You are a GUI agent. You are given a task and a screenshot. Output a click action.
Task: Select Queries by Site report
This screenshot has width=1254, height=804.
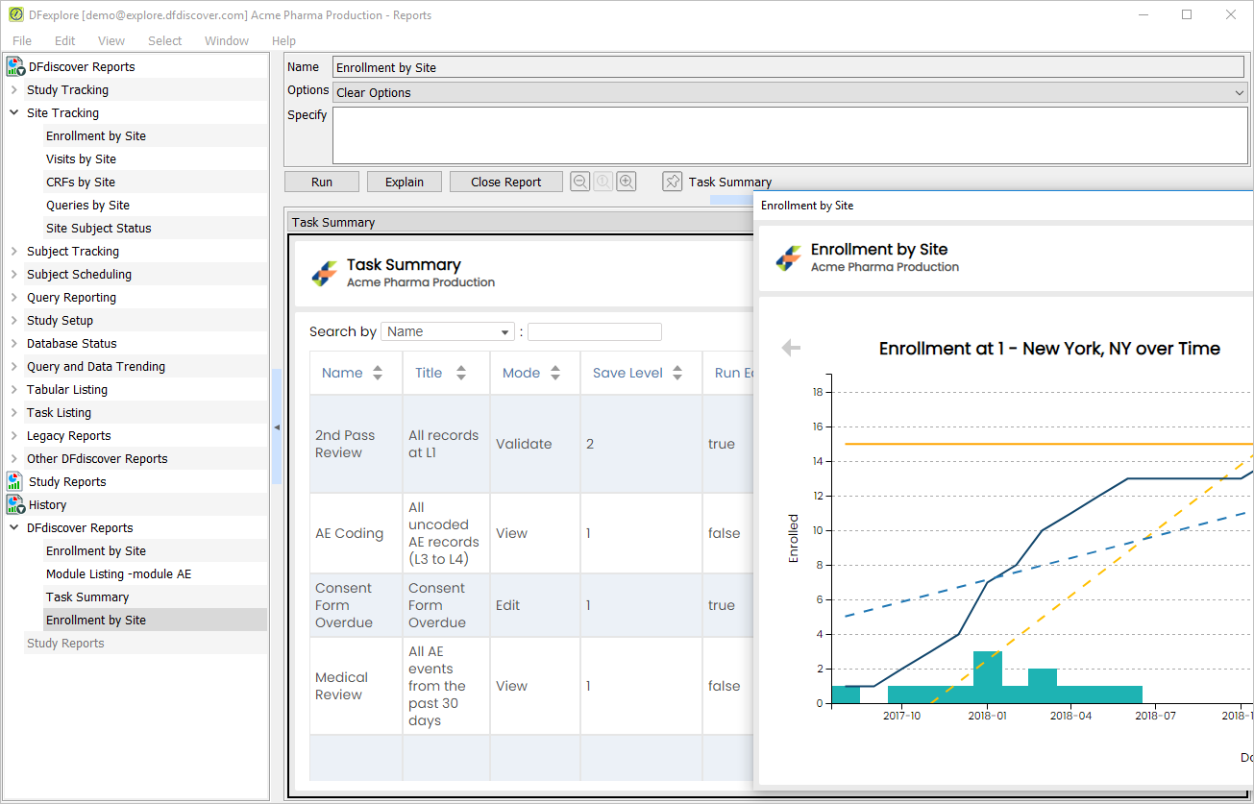(x=87, y=205)
